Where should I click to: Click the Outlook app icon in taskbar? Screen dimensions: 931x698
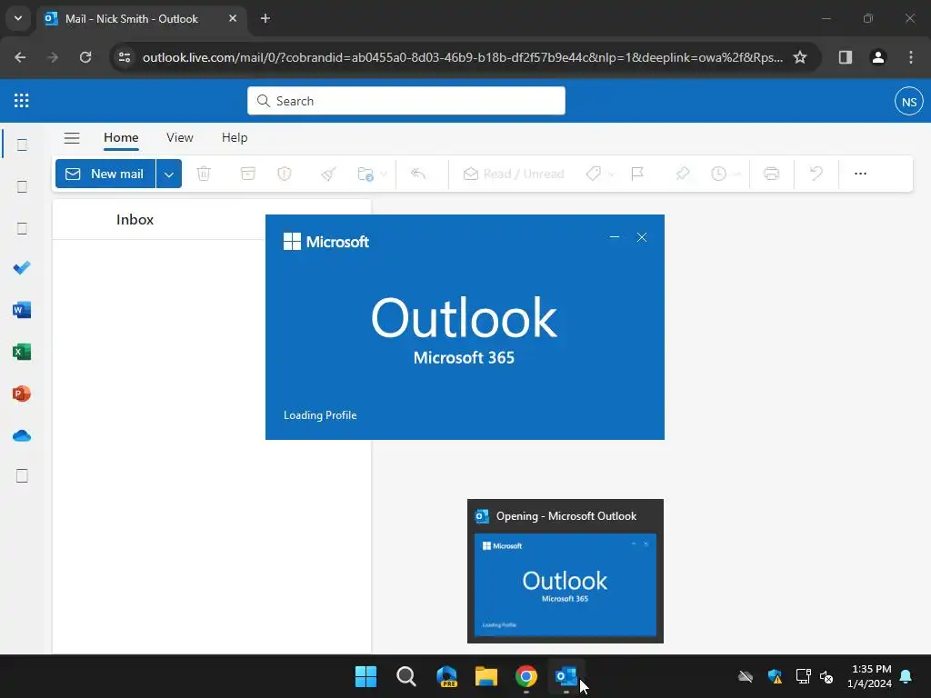pos(566,676)
